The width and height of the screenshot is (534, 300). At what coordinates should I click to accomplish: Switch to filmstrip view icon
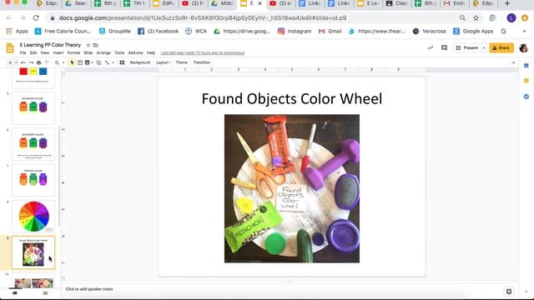[x=15, y=292]
